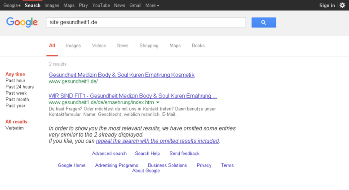Switch to the Images results tab
Image resolution: width=349 pixels, height=190 pixels.
point(74,46)
